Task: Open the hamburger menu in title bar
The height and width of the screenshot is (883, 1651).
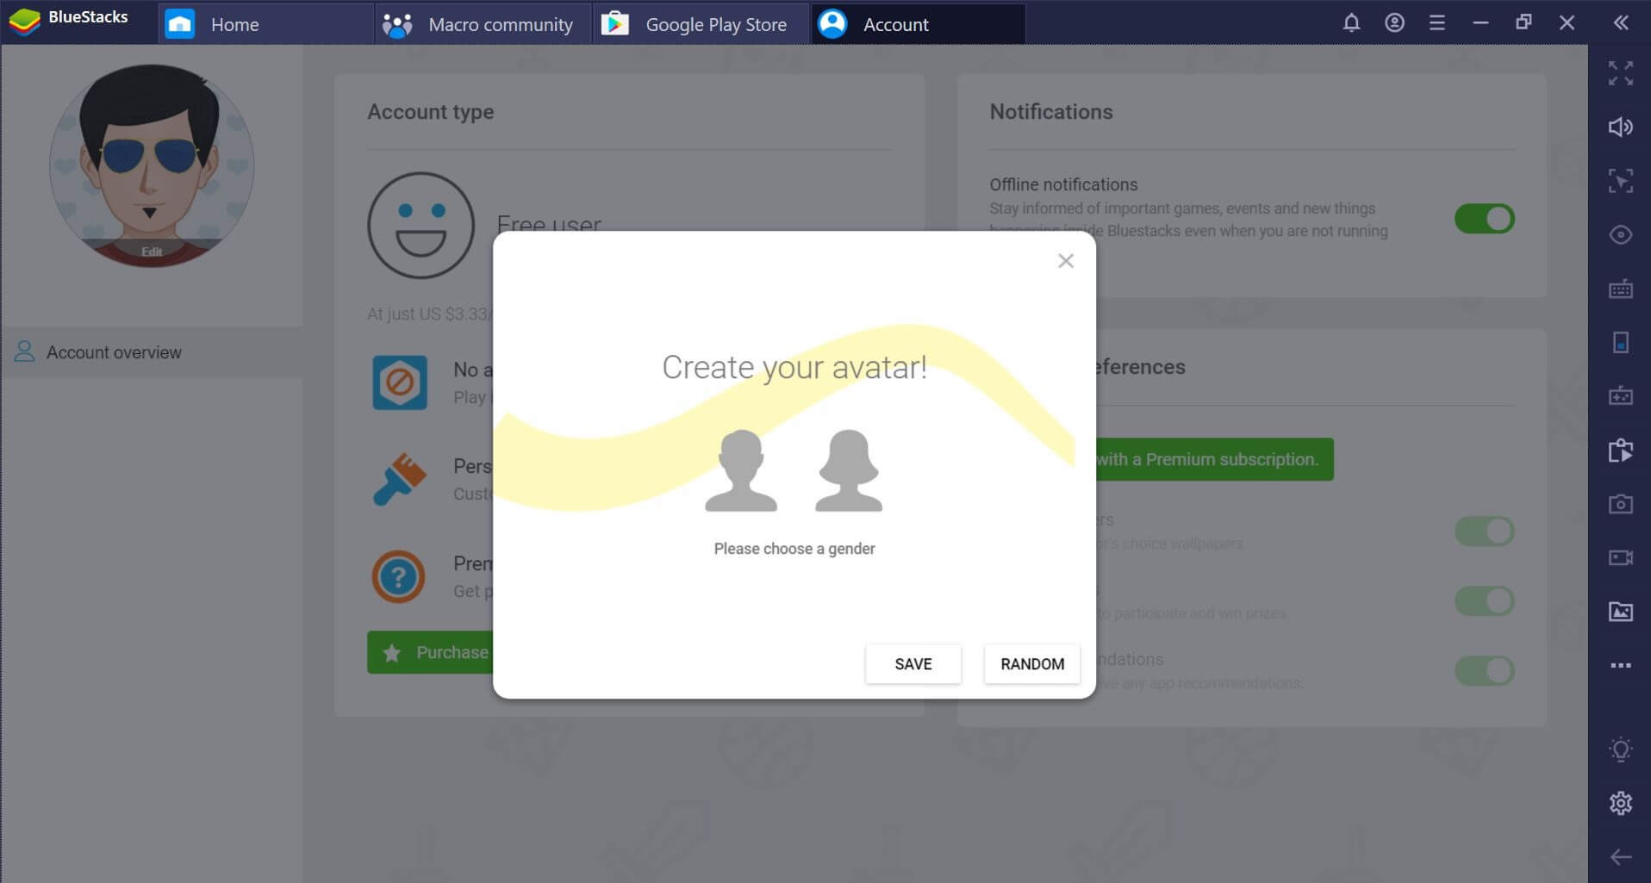Action: [x=1436, y=23]
